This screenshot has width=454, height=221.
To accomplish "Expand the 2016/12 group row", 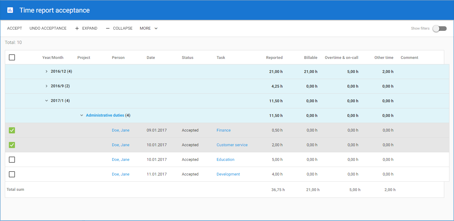I will pos(46,71).
